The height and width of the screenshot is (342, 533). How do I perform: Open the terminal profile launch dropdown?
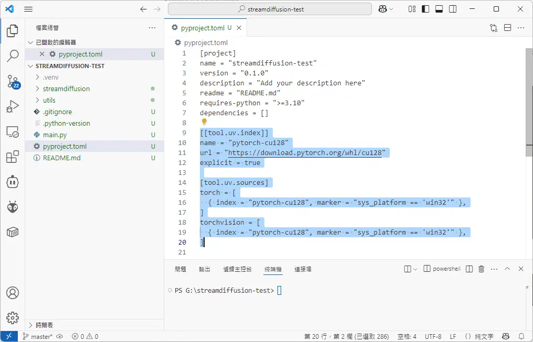coord(416,269)
